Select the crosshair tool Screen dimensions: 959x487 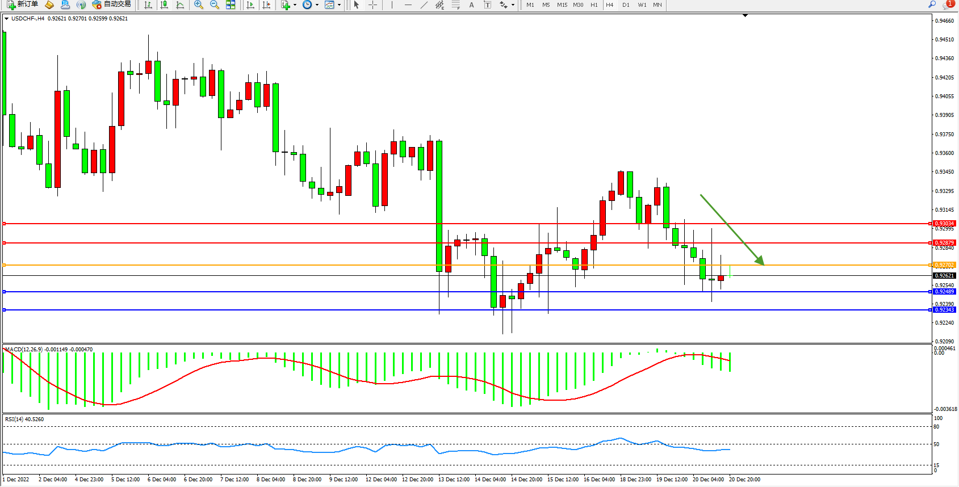click(x=372, y=5)
